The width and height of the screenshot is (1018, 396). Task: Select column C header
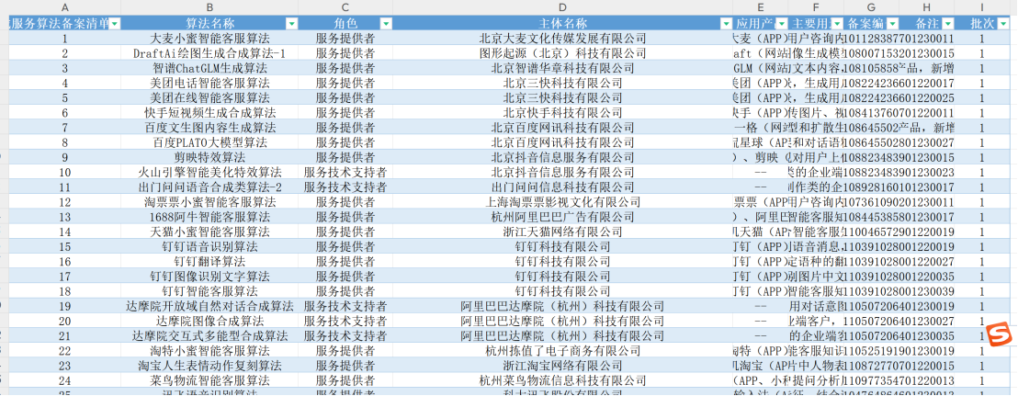point(345,7)
